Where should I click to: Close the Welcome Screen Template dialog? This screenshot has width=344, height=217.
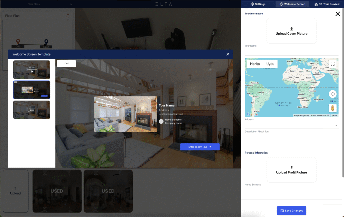(228, 54)
